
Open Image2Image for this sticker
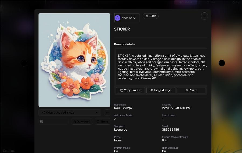[x=161, y=90]
